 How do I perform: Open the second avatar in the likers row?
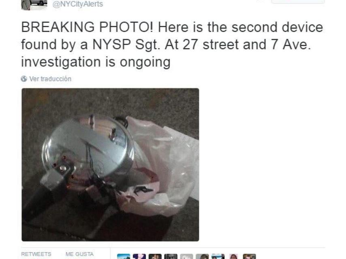139,257
